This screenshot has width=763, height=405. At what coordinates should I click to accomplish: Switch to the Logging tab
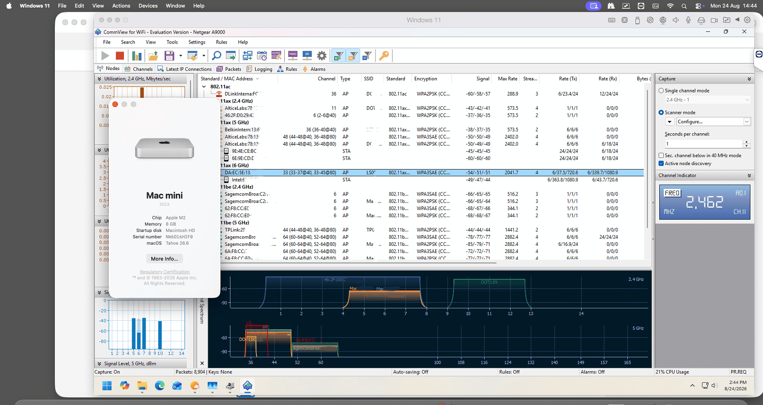pos(259,69)
